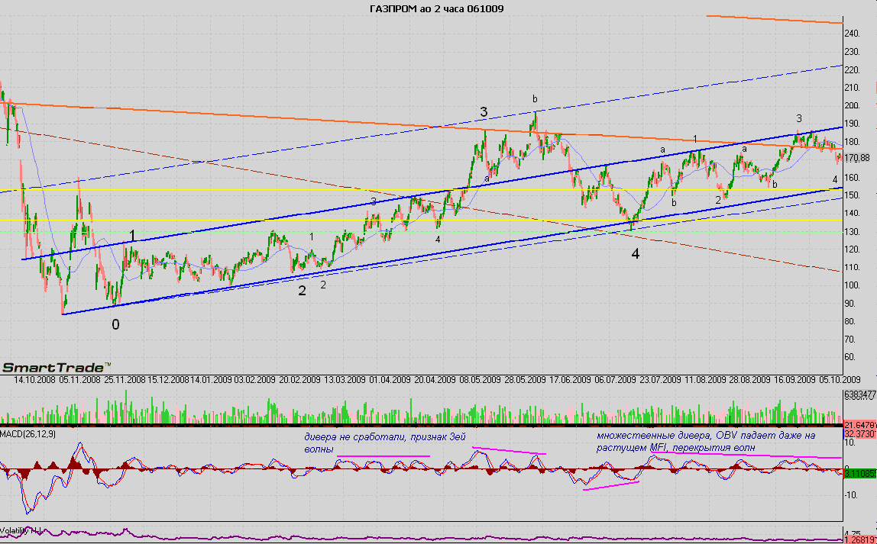Select the green MACD value 3.11085 tag

(x=859, y=474)
